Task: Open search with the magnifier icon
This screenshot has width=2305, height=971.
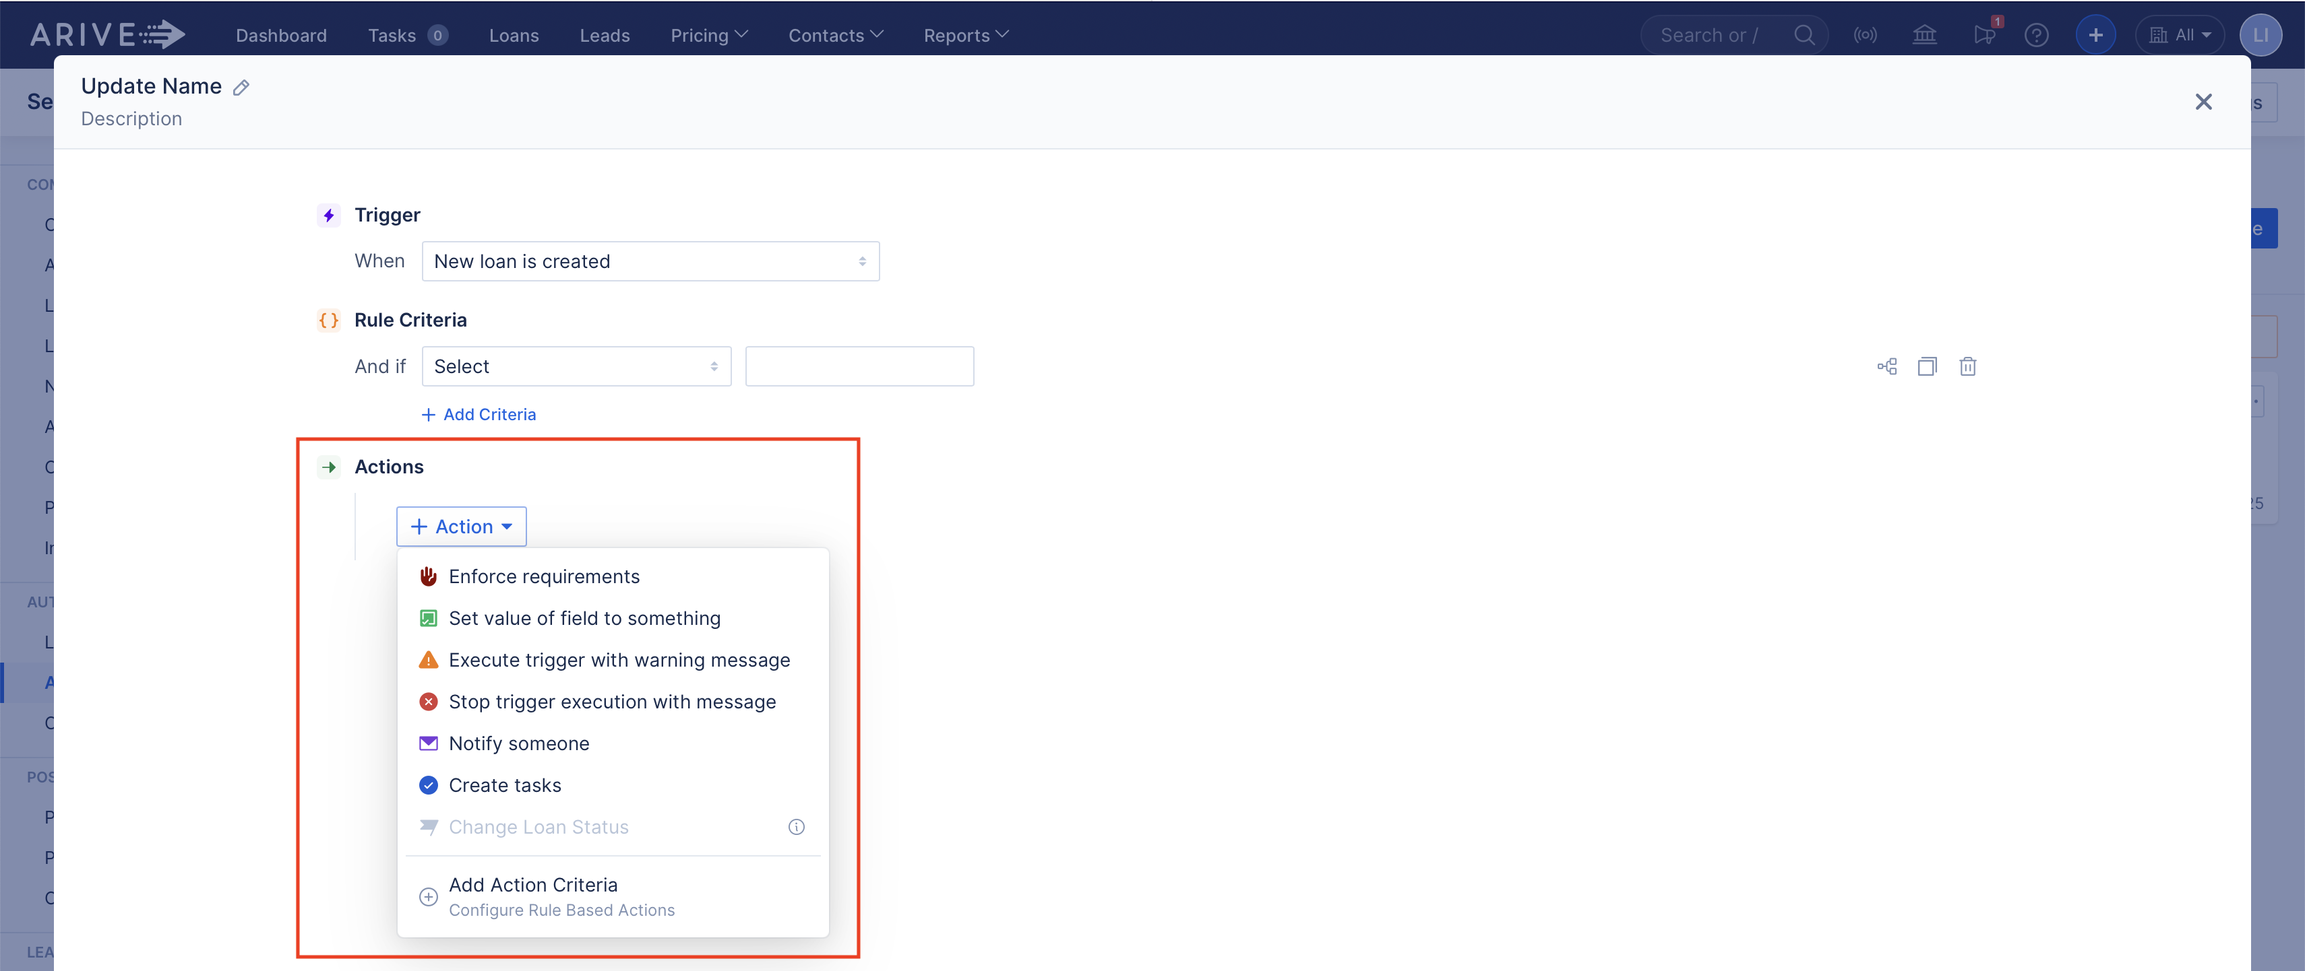Action: [x=1805, y=35]
